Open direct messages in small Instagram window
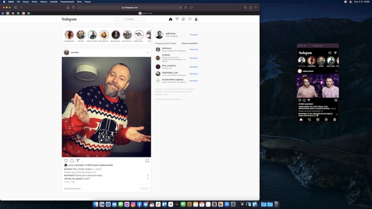Viewport: 372px width, 209px height. (x=335, y=53)
